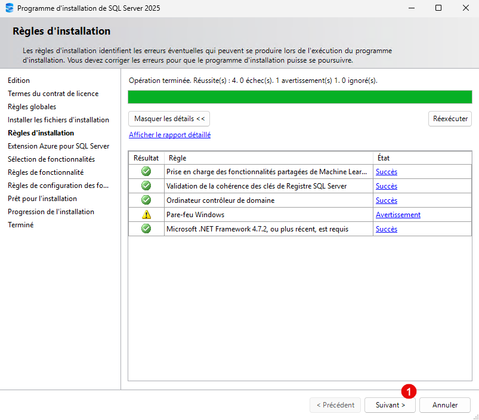479x420 pixels.
Task: Open the Afficher le rapport détaillé link
Action: [169, 135]
